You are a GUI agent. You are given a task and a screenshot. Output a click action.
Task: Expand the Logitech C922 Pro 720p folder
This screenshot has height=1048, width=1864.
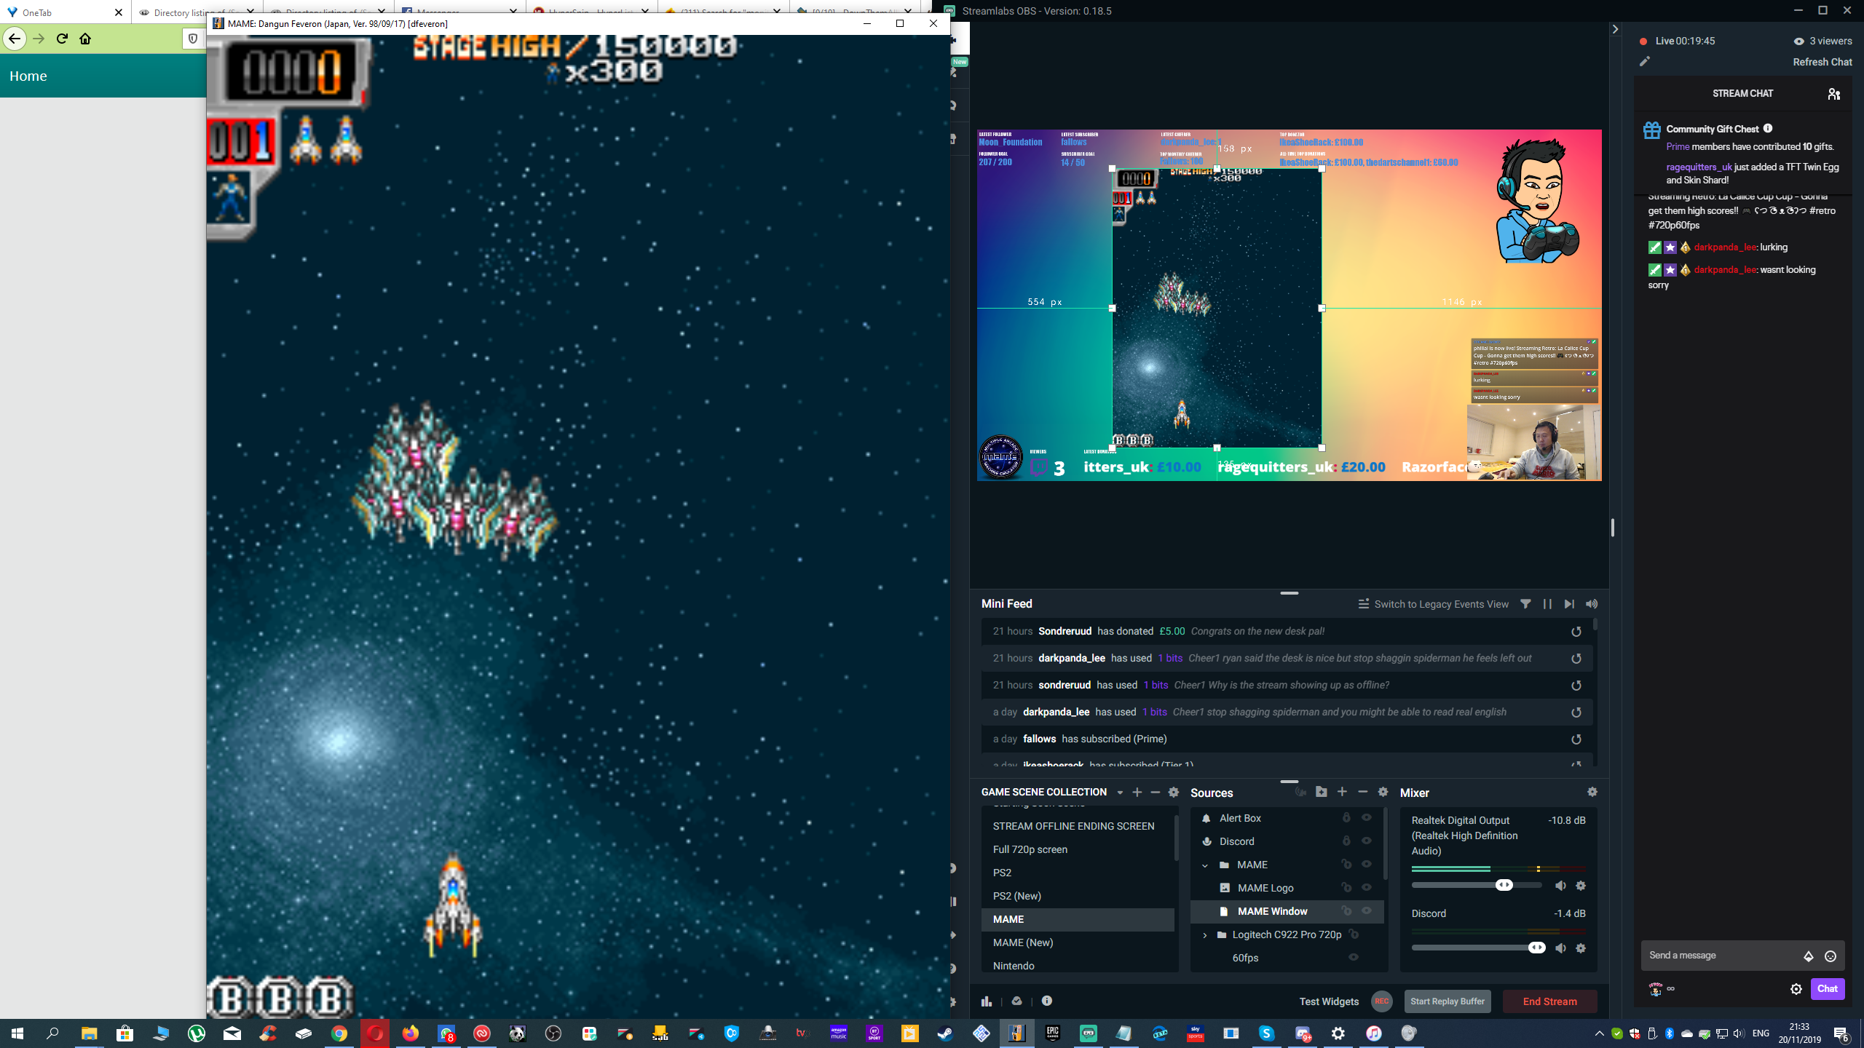1205,935
